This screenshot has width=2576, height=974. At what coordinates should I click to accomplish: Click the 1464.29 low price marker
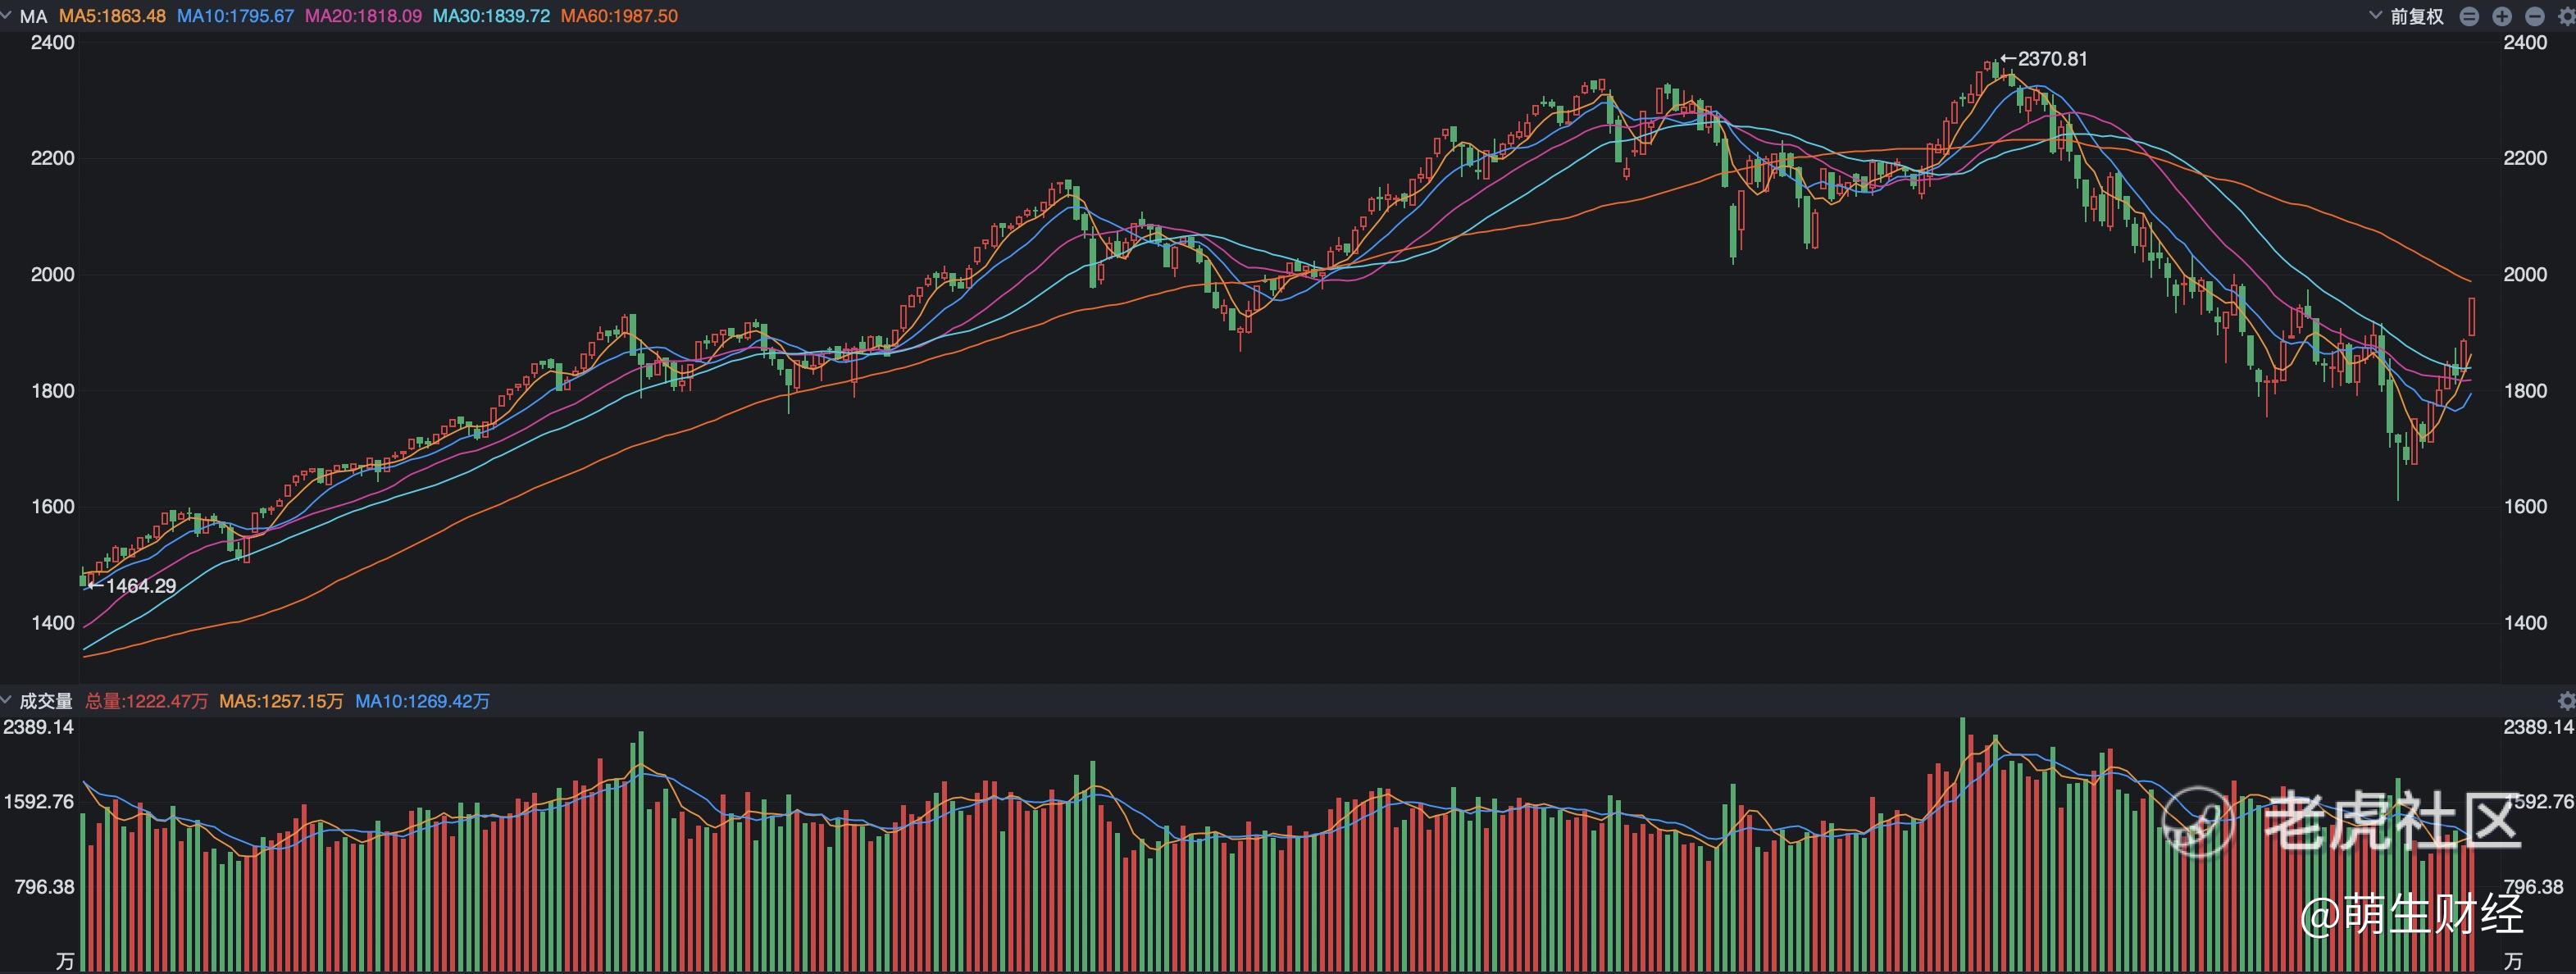coord(131,585)
